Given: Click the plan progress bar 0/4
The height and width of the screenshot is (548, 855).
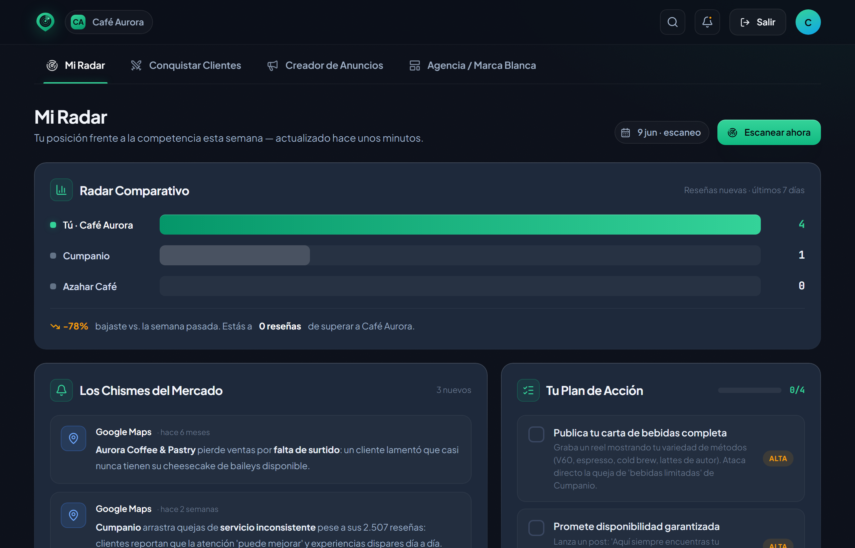Looking at the screenshot, I should point(749,390).
